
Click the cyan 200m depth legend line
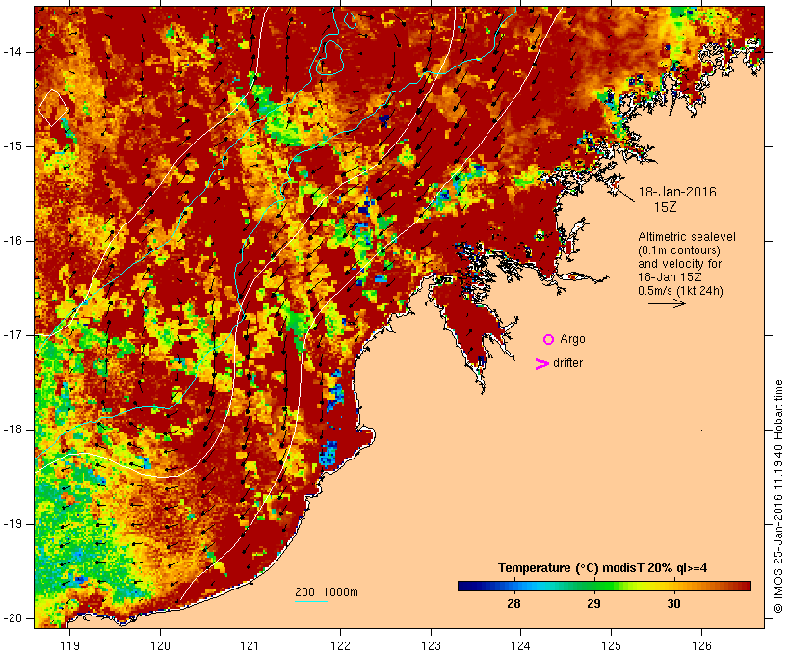tap(311, 601)
